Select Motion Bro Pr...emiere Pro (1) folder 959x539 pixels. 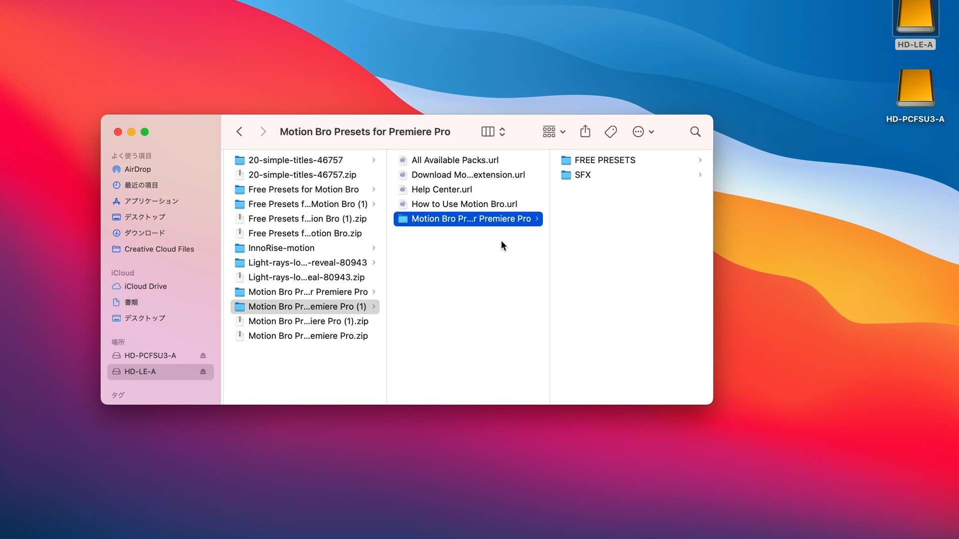click(x=305, y=306)
